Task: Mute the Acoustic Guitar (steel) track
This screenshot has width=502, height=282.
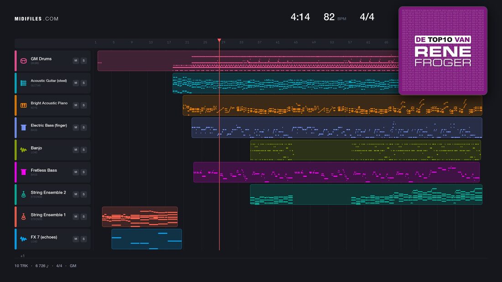Action: click(x=76, y=83)
